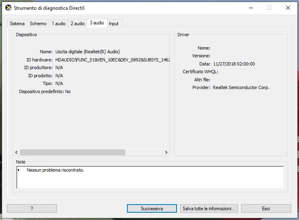The image size is (299, 220).
Task: Click the left scroll arrow in Dispositivo panel
Action: pos(16,152)
